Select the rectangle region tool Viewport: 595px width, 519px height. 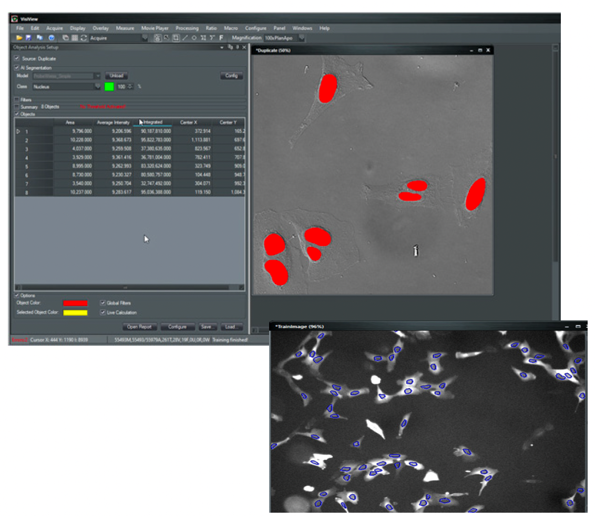pos(176,38)
